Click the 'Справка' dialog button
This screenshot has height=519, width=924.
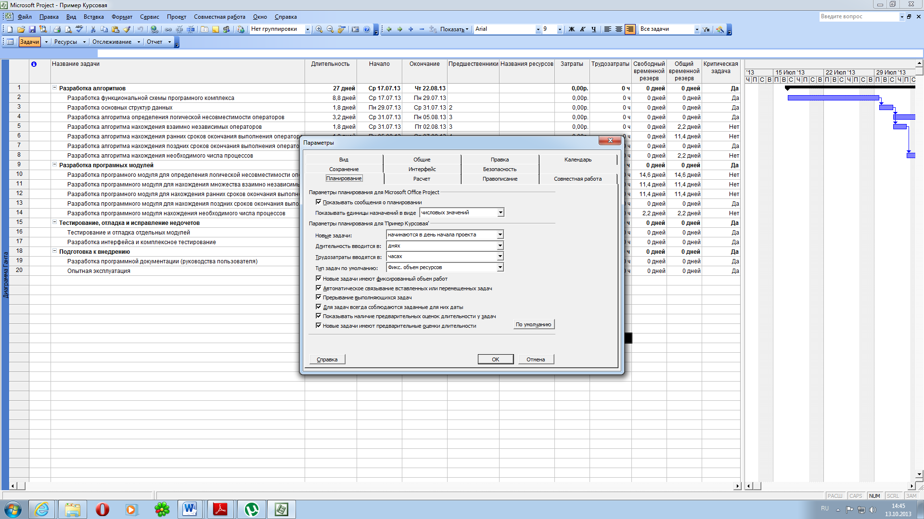[x=327, y=359]
